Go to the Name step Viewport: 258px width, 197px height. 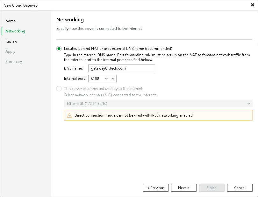tap(11, 21)
